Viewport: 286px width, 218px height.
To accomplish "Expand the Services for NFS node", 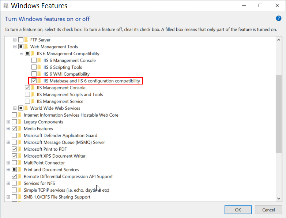I will tap(8, 183).
